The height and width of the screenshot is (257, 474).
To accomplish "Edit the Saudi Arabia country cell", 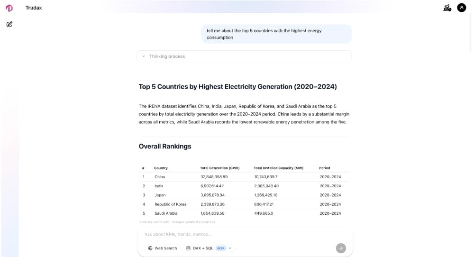I will tap(166, 213).
